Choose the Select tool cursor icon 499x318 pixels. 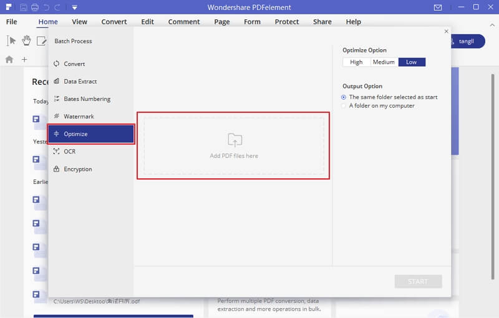(x=11, y=41)
